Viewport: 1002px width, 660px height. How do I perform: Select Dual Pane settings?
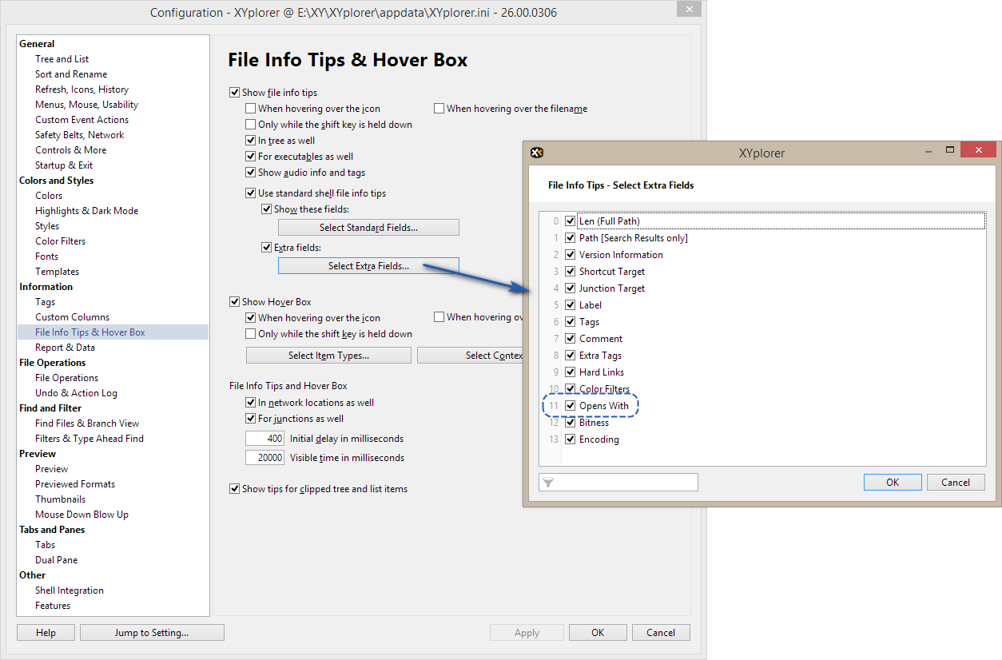(56, 560)
